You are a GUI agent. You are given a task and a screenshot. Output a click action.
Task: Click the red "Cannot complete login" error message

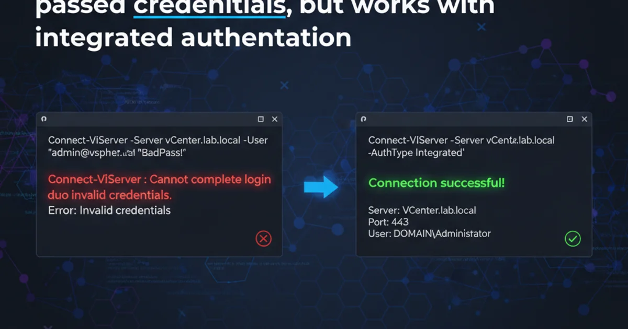tap(159, 180)
